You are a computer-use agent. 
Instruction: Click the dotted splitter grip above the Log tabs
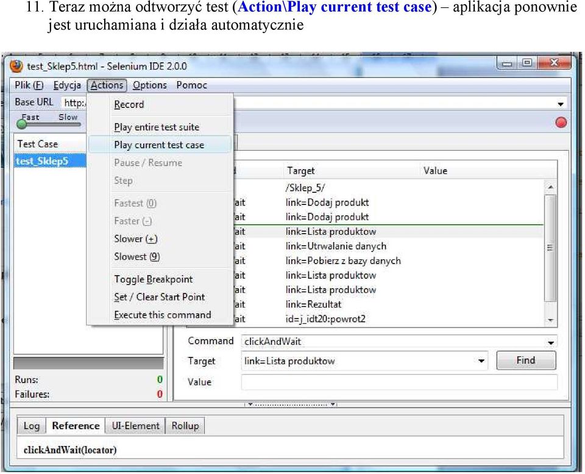pos(291,404)
